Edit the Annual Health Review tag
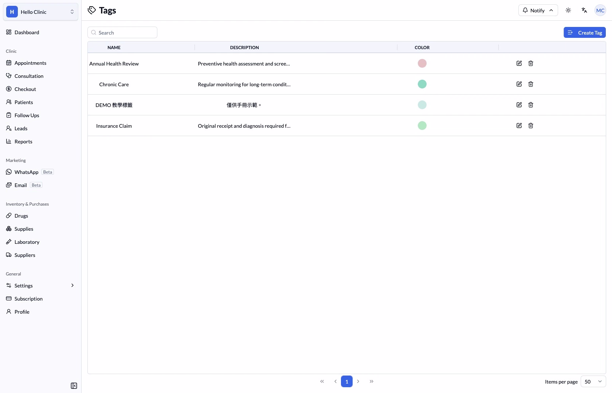The image size is (612, 393). (x=519, y=63)
